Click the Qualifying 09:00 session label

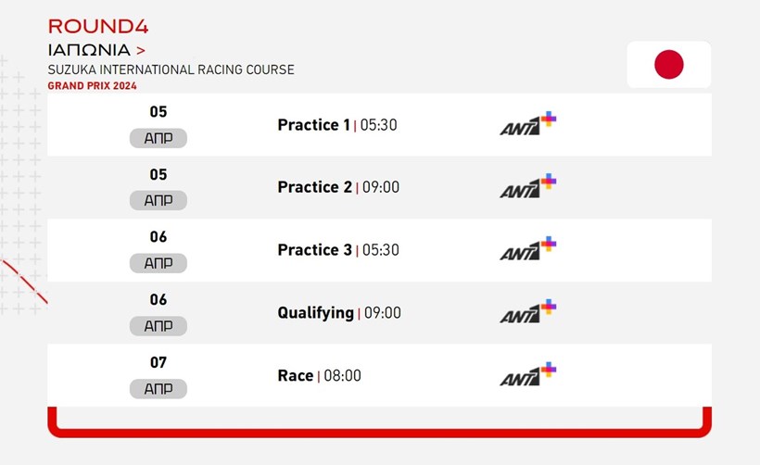(x=339, y=313)
